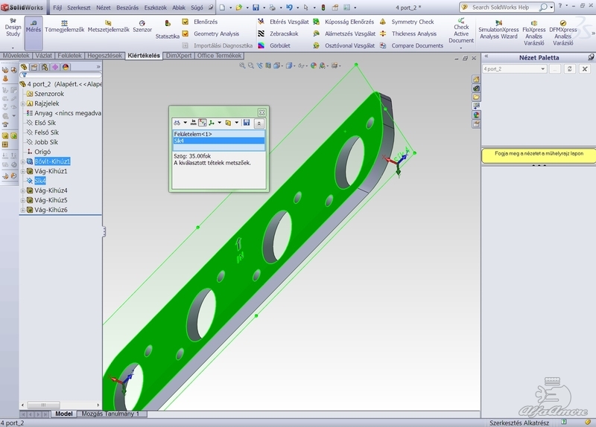
Task: Click the save icon in the measure dialog
Action: coord(246,122)
